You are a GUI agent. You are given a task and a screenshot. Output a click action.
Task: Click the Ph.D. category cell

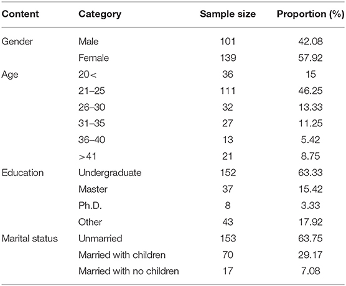pyautogui.click(x=90, y=206)
